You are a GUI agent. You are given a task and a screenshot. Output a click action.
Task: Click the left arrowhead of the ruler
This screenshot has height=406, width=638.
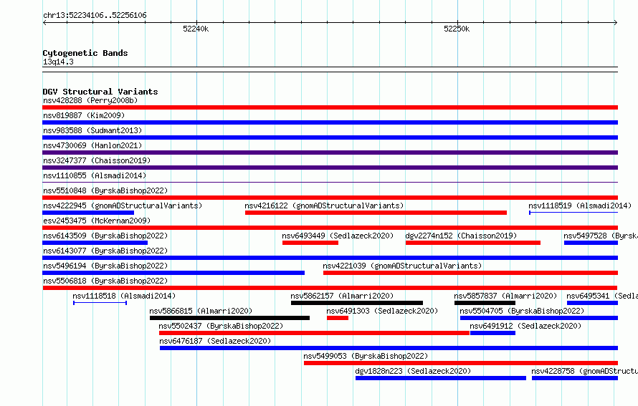pos(44,23)
